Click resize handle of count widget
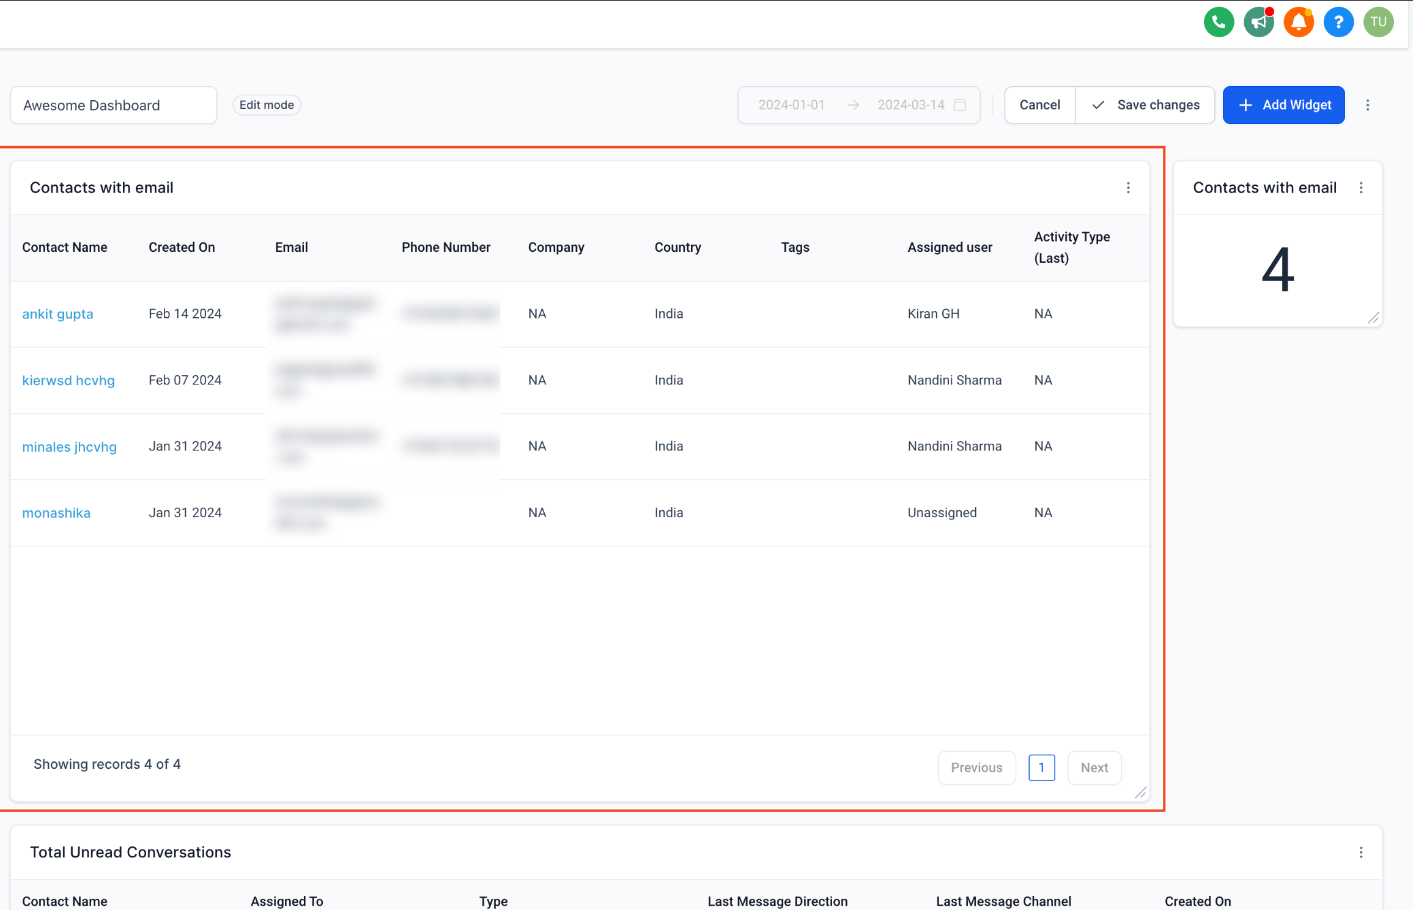 [x=1373, y=318]
